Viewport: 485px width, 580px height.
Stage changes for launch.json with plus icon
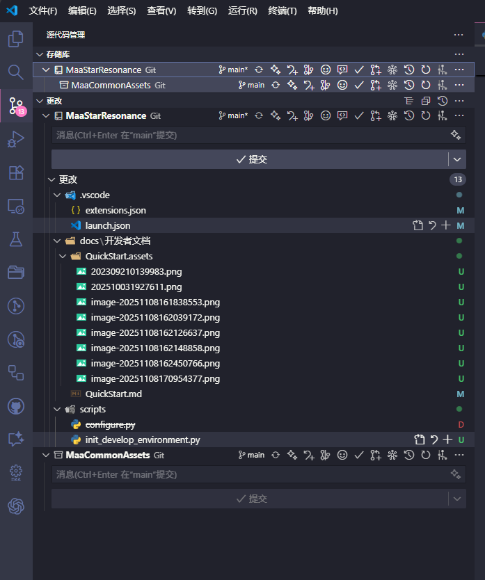tap(447, 225)
